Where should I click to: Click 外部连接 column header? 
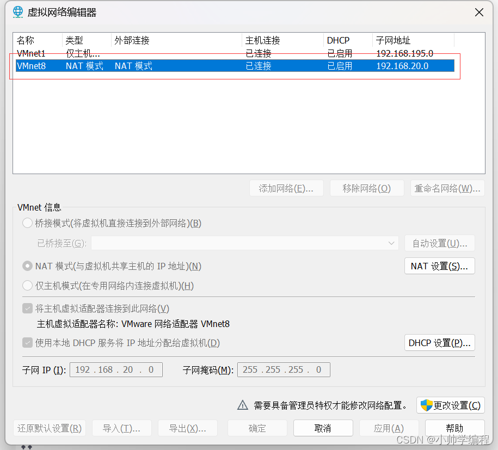click(x=176, y=40)
